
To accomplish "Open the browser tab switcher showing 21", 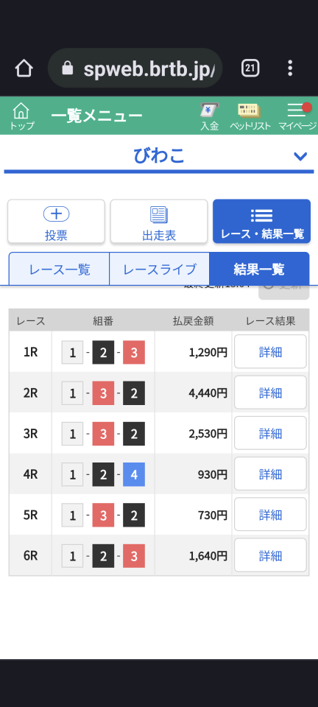I will [250, 68].
